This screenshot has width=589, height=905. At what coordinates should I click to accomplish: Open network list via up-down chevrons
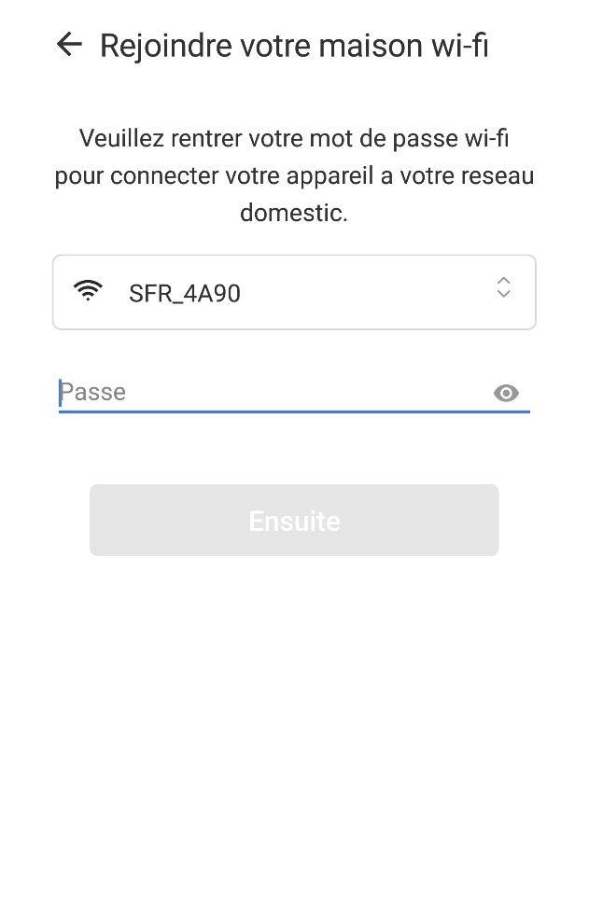(x=503, y=286)
